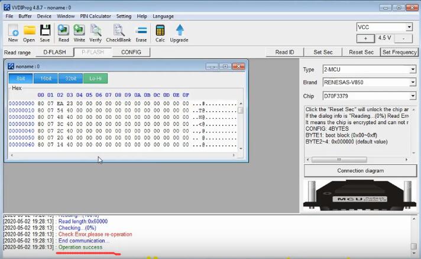
Task: Click hex view horizontal scrollbar right arrow
Action: (x=234, y=155)
